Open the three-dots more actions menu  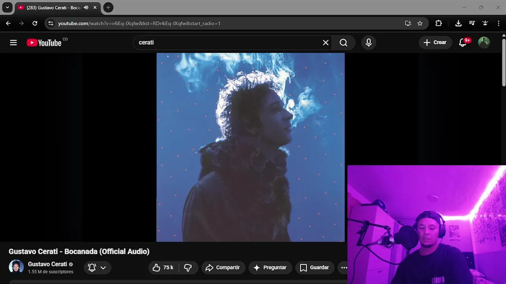[x=344, y=267]
